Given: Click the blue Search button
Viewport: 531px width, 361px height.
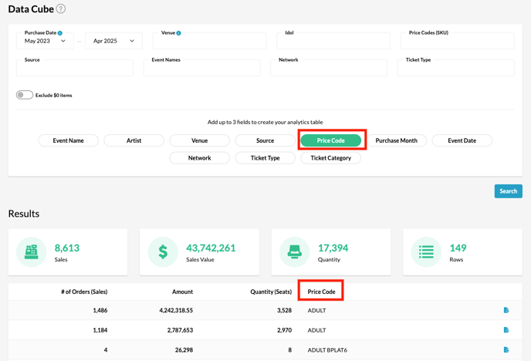Looking at the screenshot, I should tap(509, 191).
